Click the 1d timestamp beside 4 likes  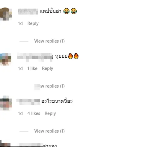coord(20,113)
